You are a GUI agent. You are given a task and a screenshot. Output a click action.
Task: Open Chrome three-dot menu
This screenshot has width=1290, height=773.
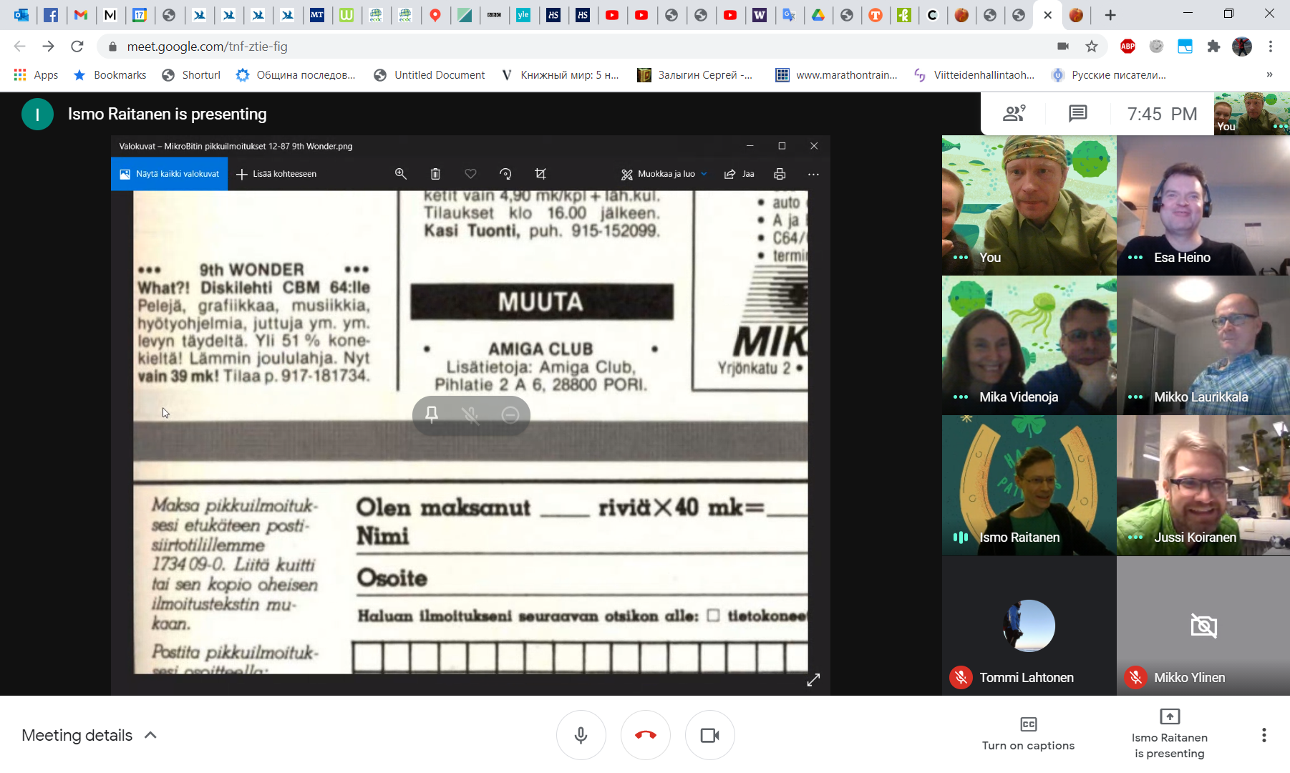(1271, 47)
